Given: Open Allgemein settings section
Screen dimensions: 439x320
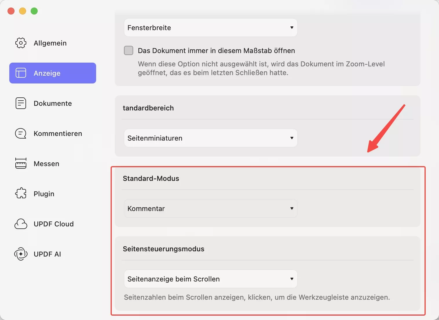Looking at the screenshot, I should 50,43.
